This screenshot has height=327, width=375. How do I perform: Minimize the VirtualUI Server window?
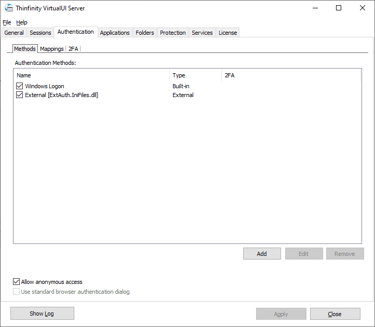(315, 8)
